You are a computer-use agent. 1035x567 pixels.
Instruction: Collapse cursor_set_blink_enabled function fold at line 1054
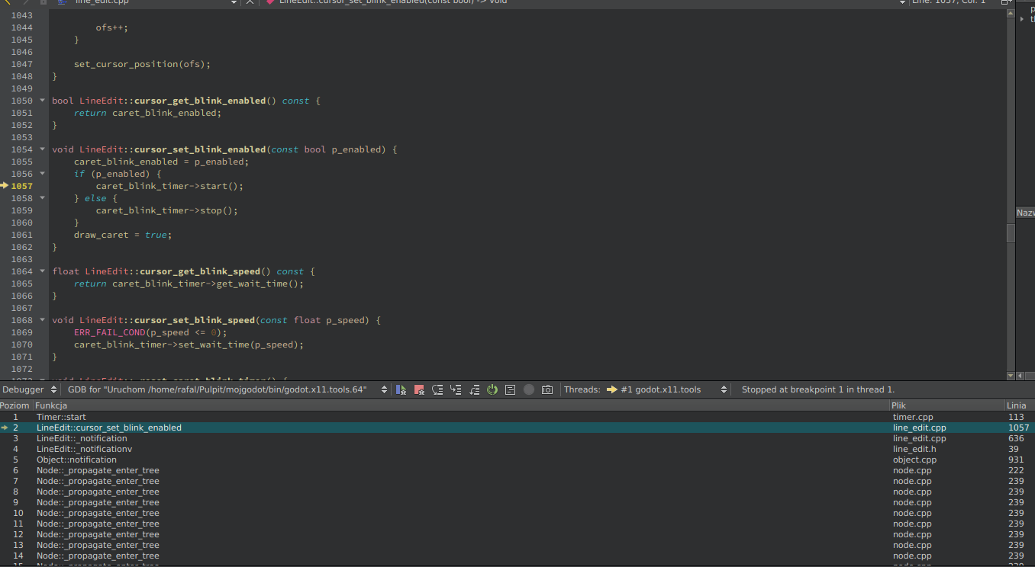(42, 149)
